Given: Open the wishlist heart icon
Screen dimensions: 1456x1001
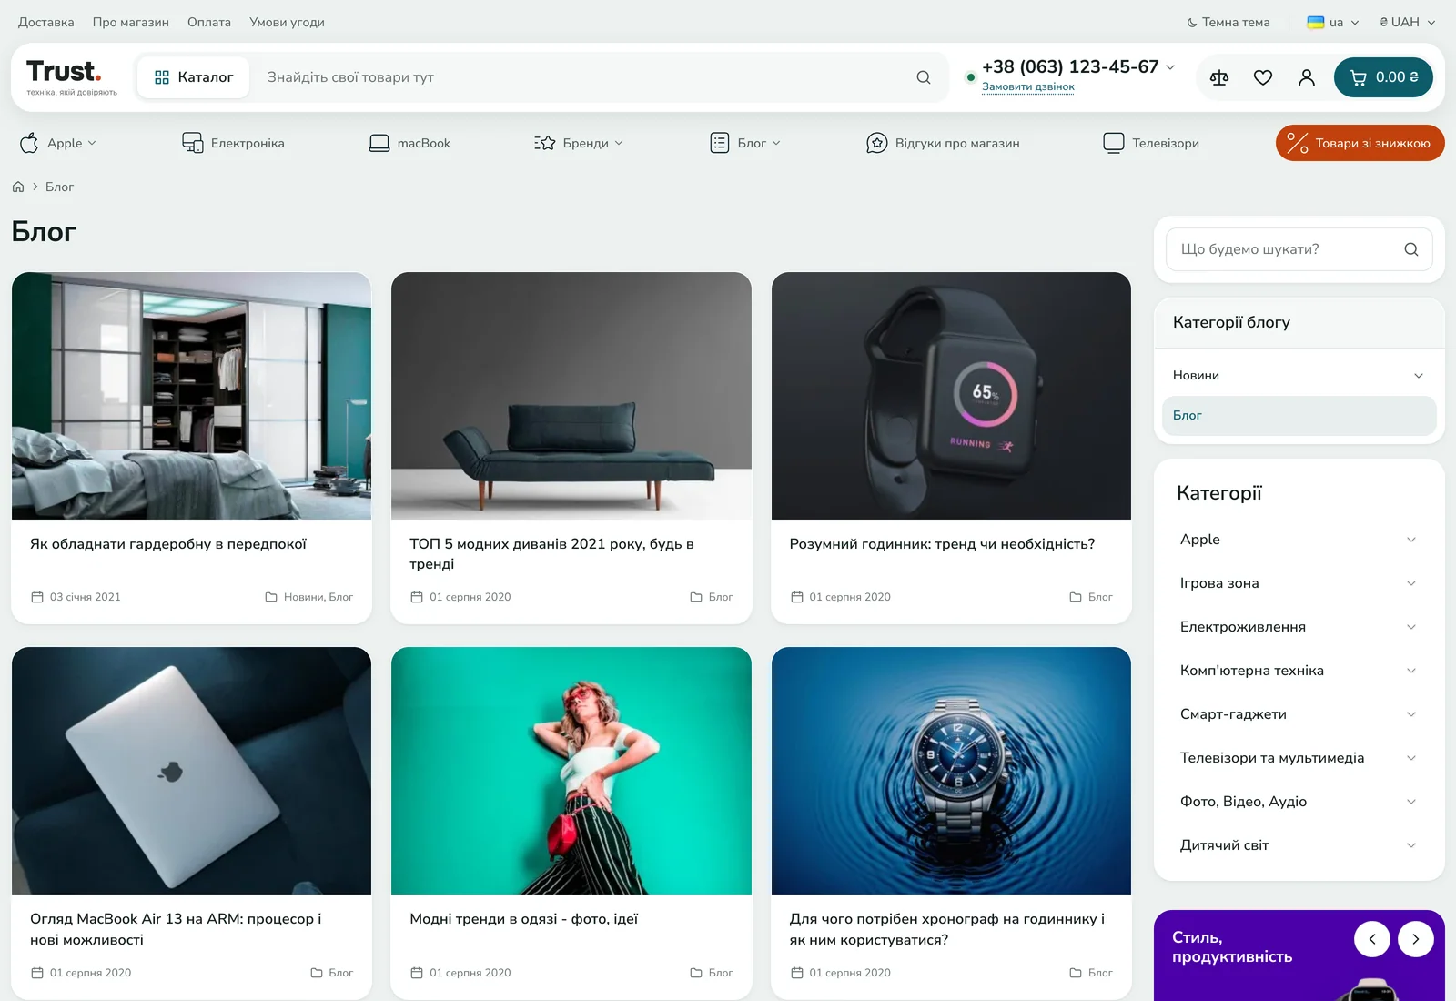Looking at the screenshot, I should click(x=1263, y=77).
